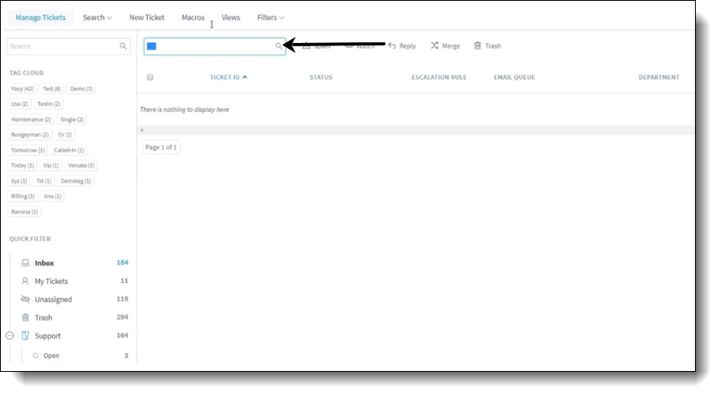Viewport: 721px width, 397px height.
Task: Expand the Filters dropdown
Action: pos(270,18)
